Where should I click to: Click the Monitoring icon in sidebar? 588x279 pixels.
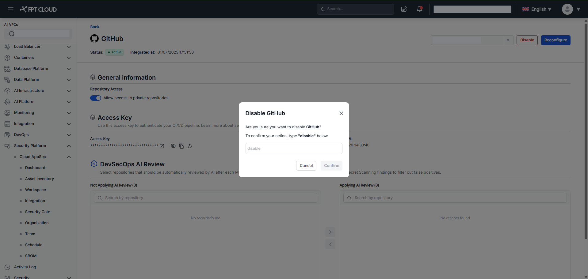coord(7,113)
